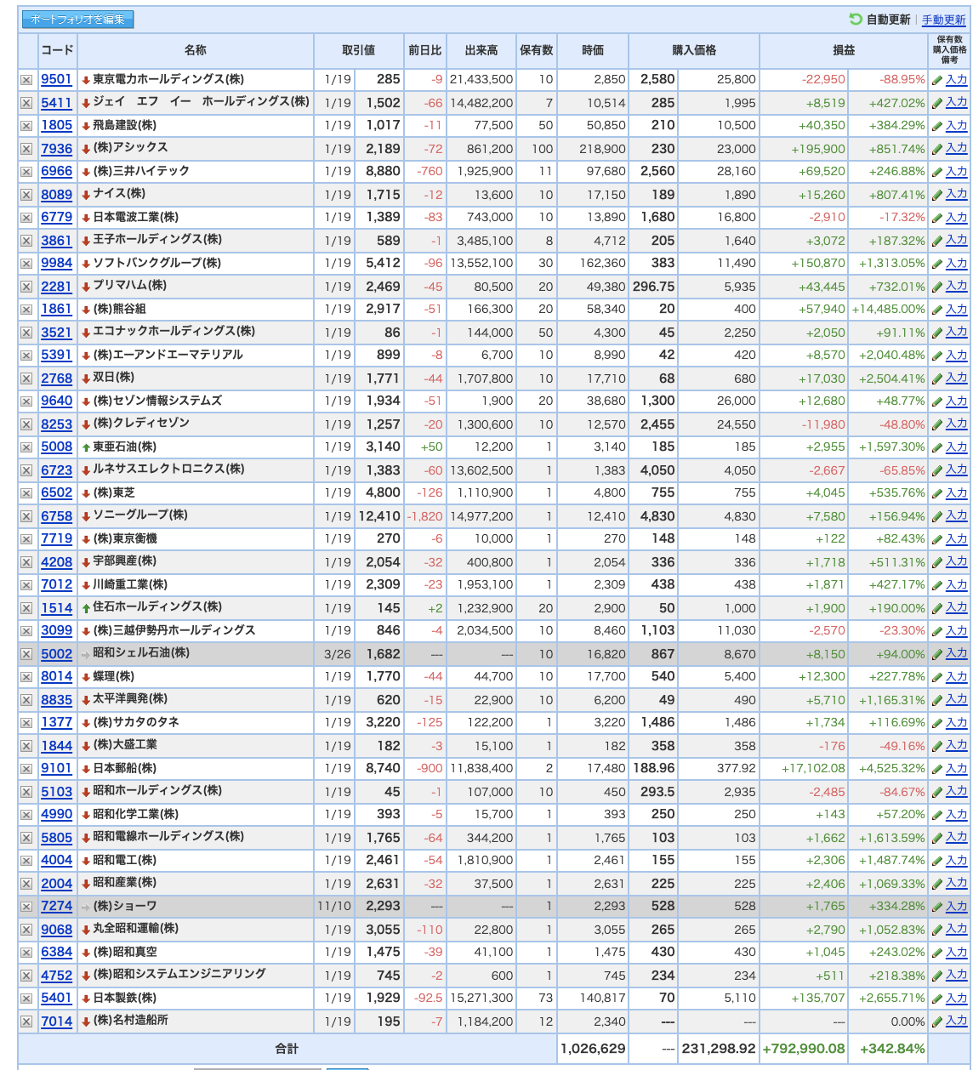Open stock code 9501 link
973x1070 pixels.
pos(57,79)
